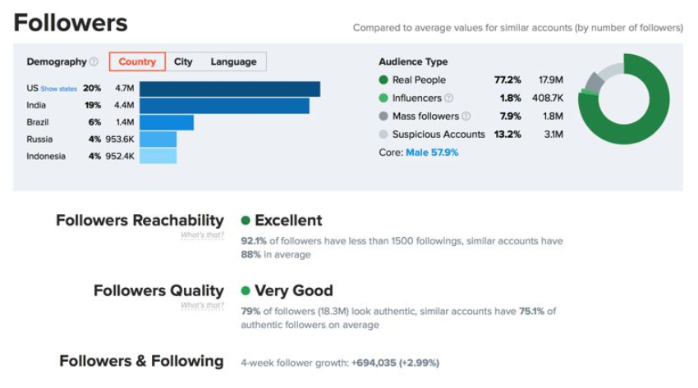This screenshot has height=388, width=698.
Task: Click the Mass followers info icon
Action: pyautogui.click(x=466, y=116)
